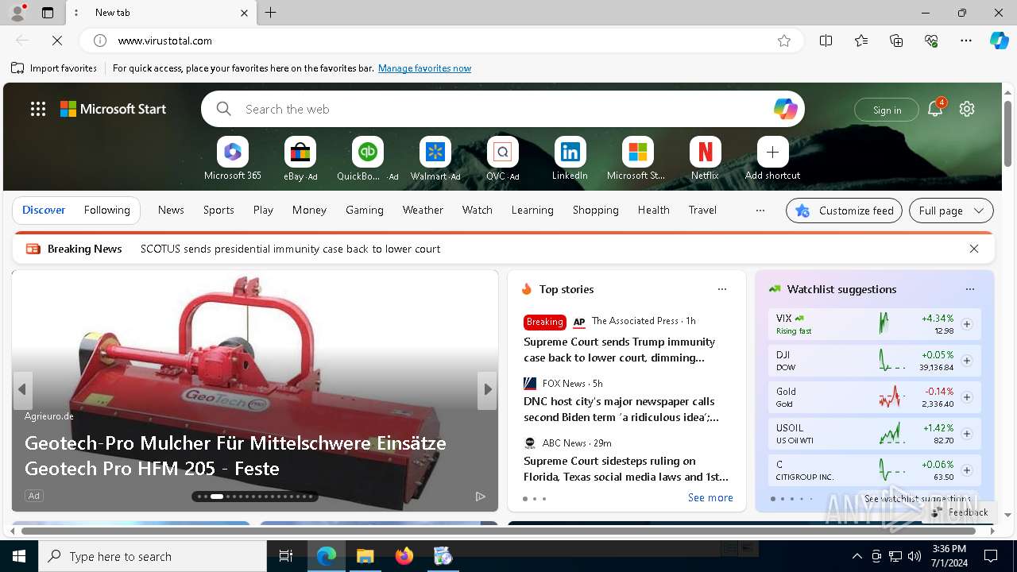The height and width of the screenshot is (572, 1017).
Task: Click the address bar URL
Action: point(164,41)
